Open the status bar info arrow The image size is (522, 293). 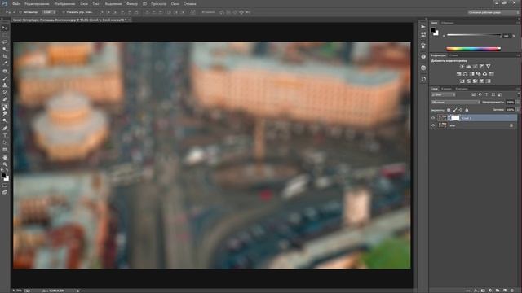[x=78, y=291]
